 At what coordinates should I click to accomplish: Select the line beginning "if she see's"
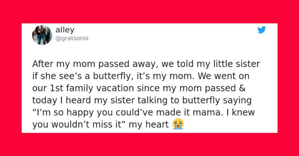click(141, 76)
